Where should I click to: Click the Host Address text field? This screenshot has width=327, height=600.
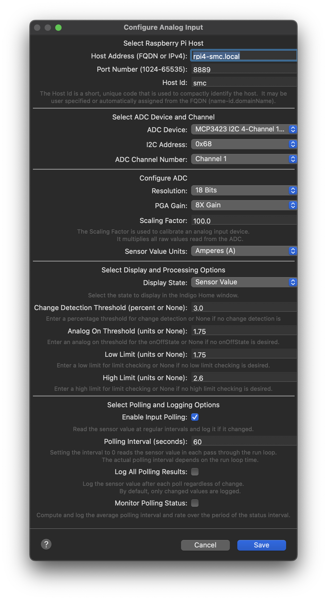(x=244, y=56)
